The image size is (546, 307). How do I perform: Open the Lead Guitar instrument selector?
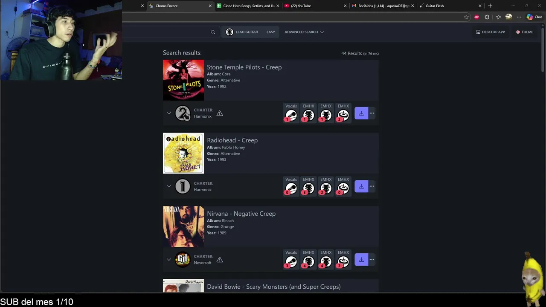point(242,32)
